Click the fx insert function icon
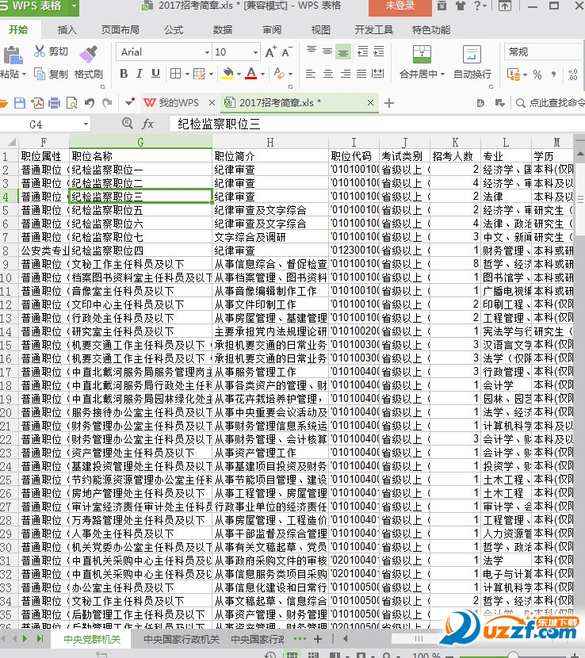The width and height of the screenshot is (585, 658). click(x=147, y=124)
